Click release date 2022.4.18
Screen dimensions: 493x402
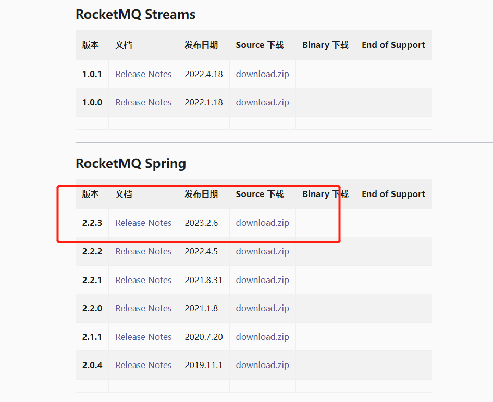[x=204, y=74]
